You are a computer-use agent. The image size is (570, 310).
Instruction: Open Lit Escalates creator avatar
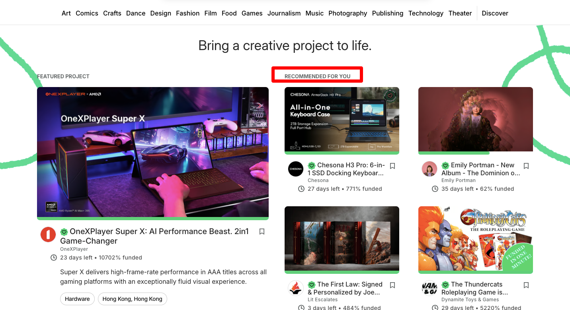(x=296, y=288)
